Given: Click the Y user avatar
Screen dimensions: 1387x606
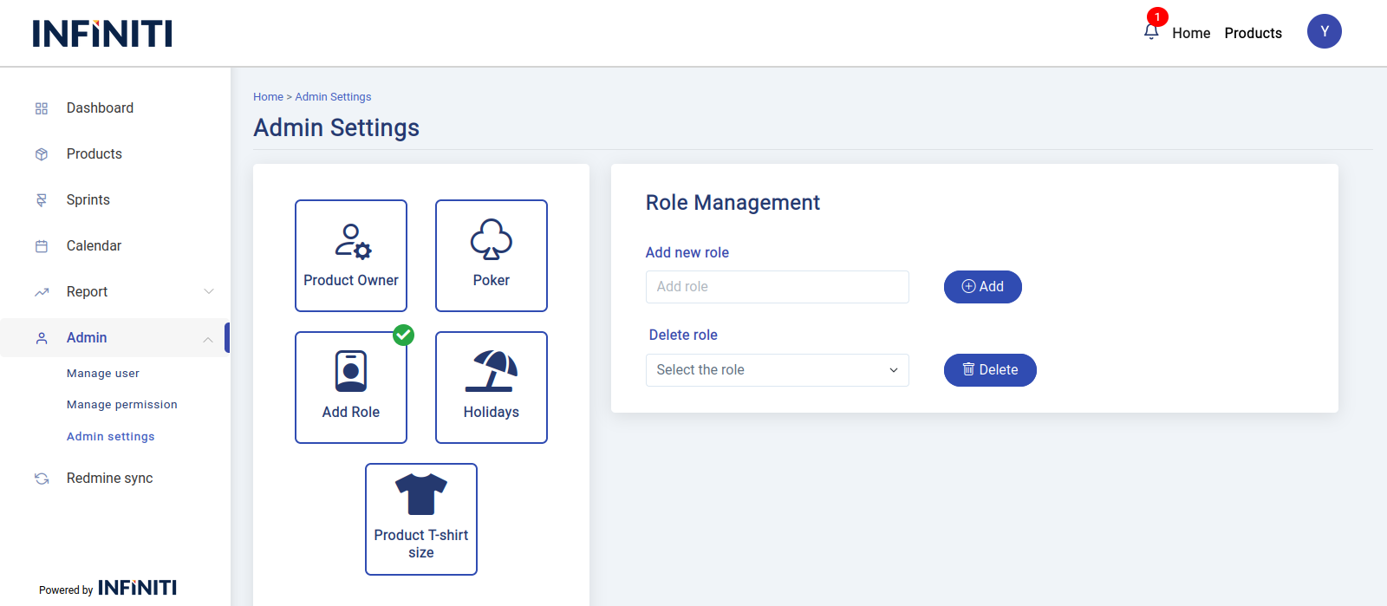Looking at the screenshot, I should click(1324, 32).
